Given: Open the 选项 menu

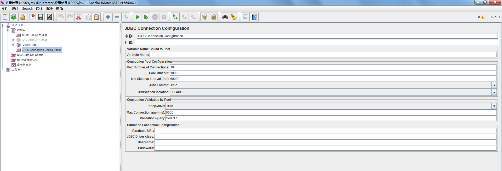Looking at the screenshot, I should [x=49, y=9].
